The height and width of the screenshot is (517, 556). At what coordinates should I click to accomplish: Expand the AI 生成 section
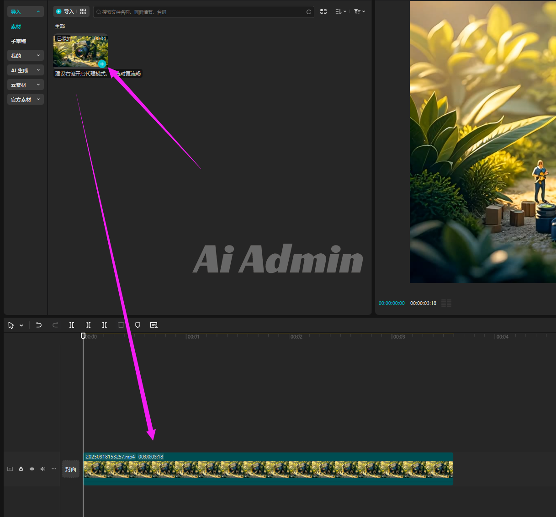26,70
